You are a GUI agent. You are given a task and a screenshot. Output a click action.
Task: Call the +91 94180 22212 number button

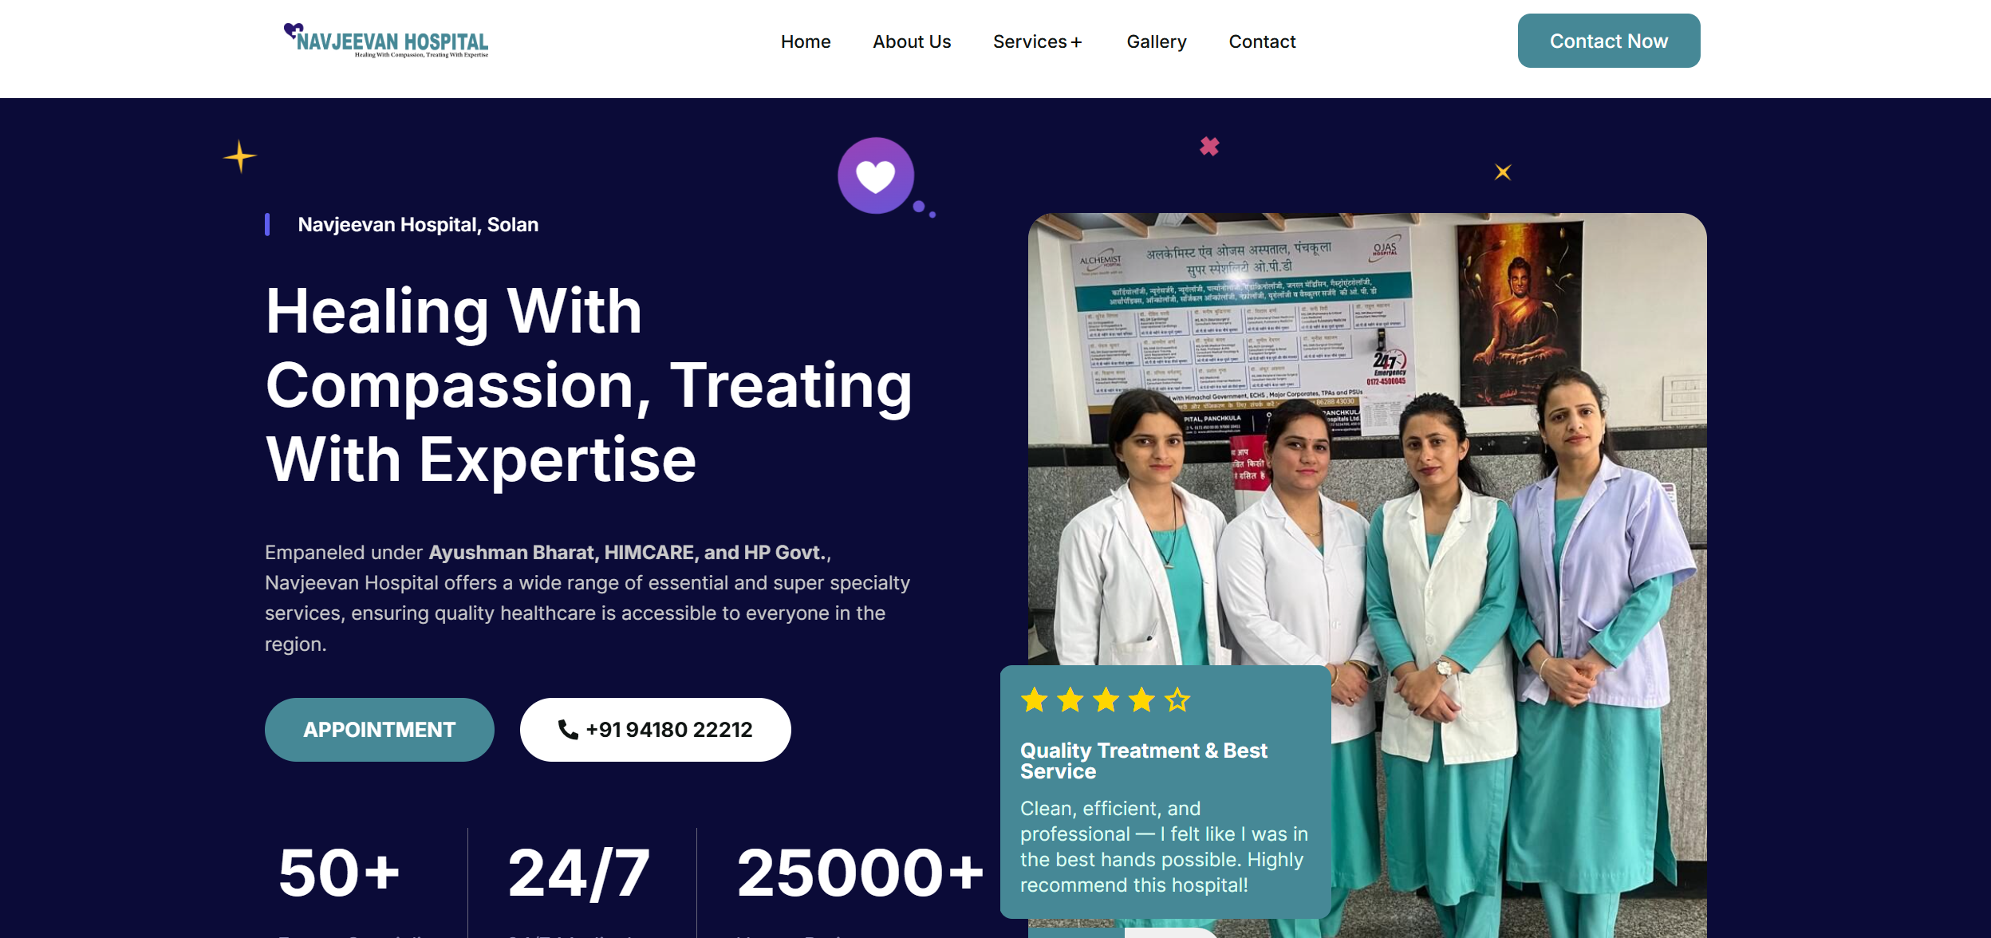tap(656, 729)
